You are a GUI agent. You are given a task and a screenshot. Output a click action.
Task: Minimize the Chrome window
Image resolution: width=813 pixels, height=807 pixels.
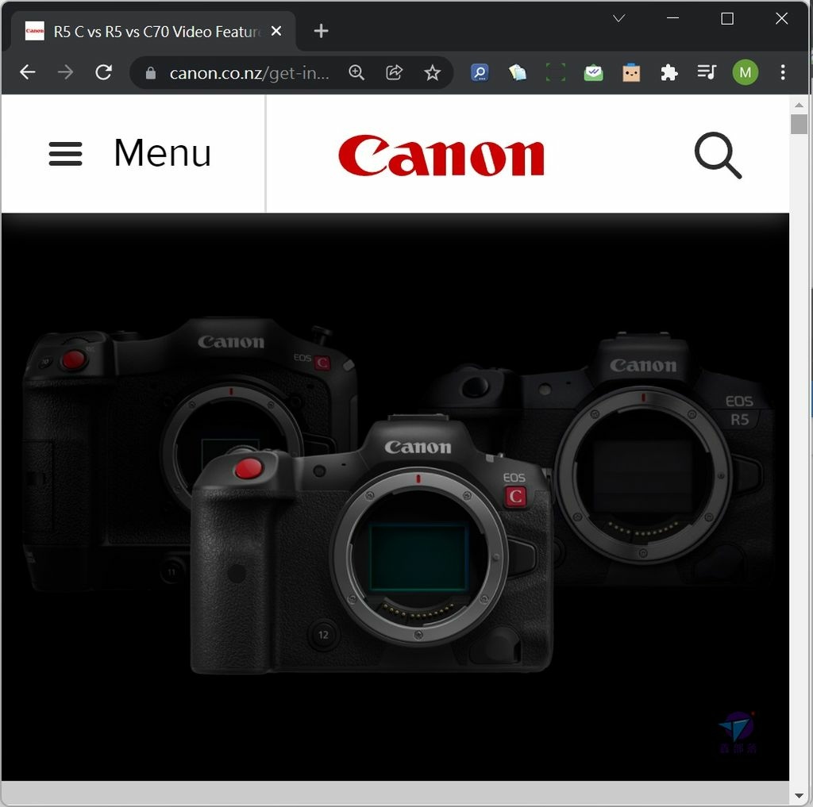point(672,18)
